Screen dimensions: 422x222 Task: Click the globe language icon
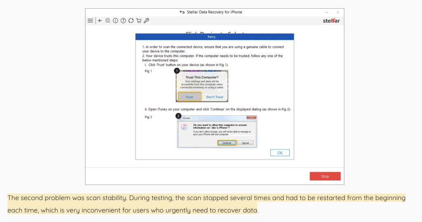click(x=108, y=21)
